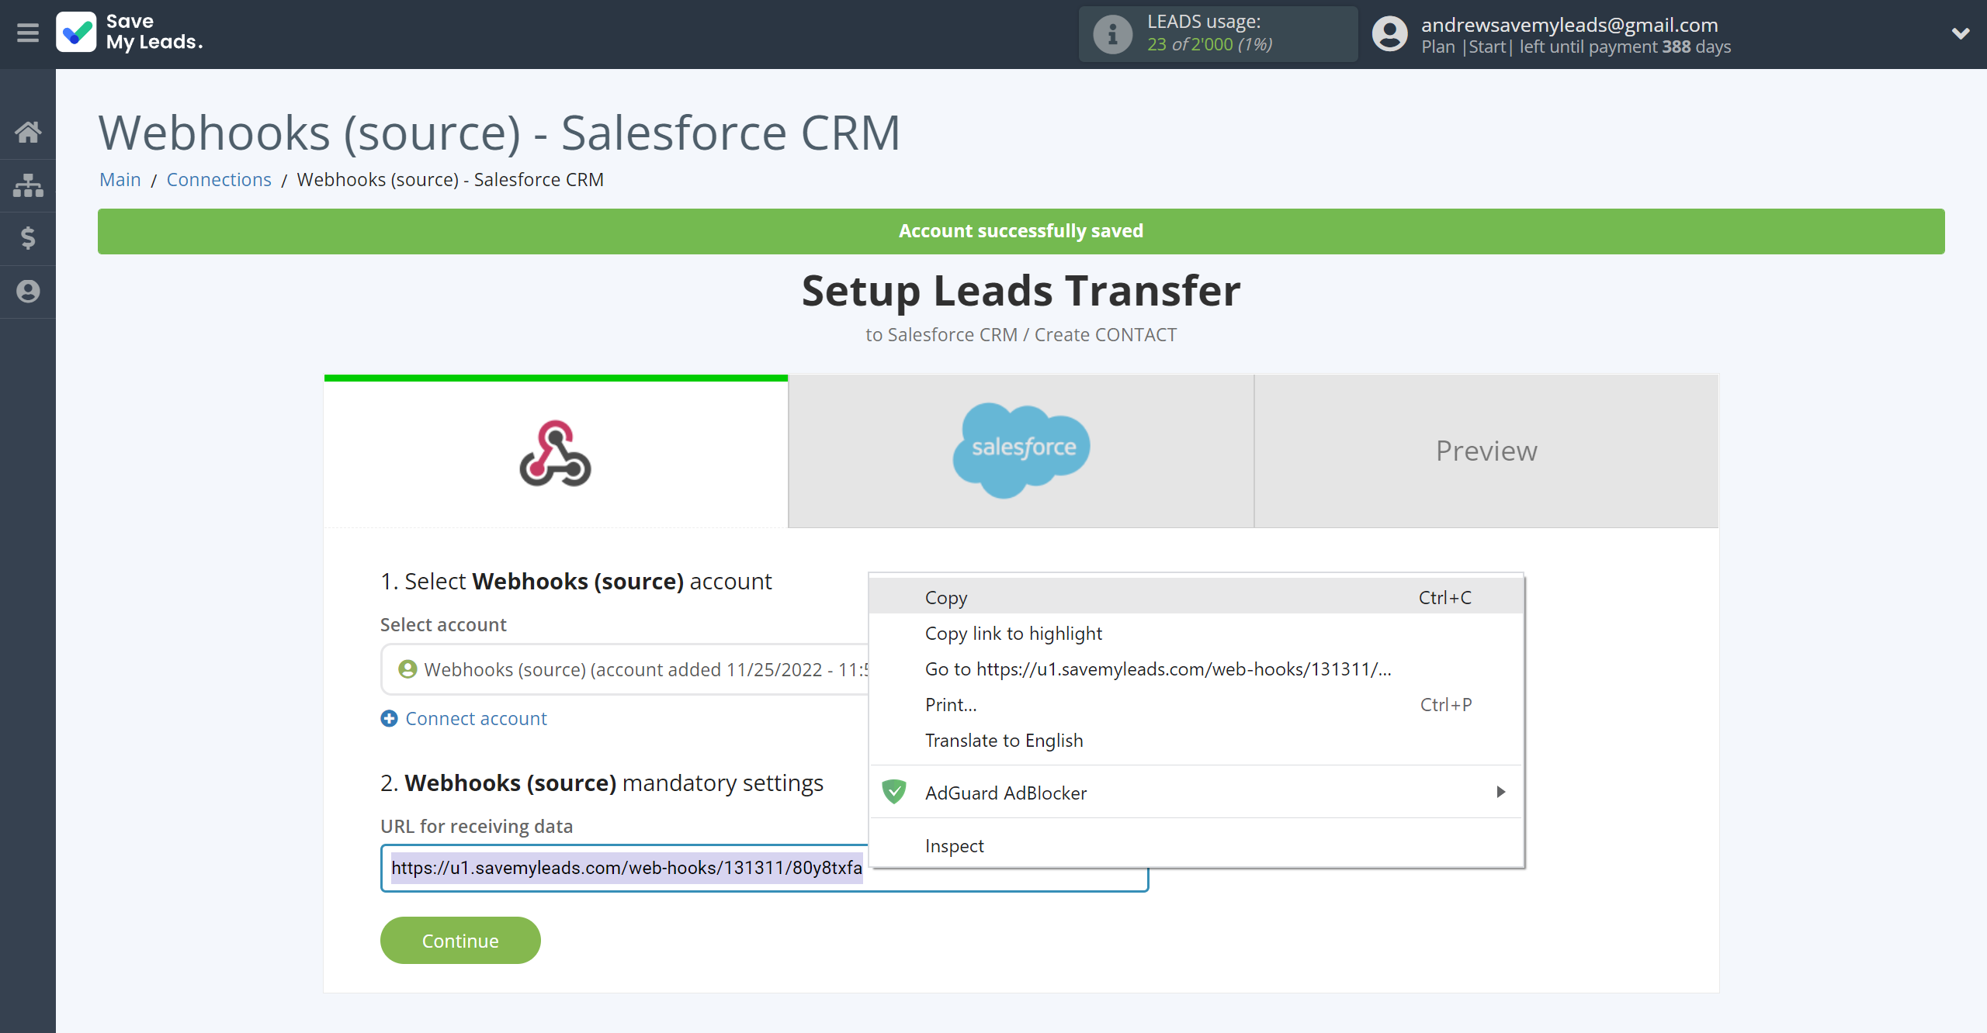Expand the AdGuard AdBlocker submenu arrow
1987x1033 pixels.
(1500, 792)
